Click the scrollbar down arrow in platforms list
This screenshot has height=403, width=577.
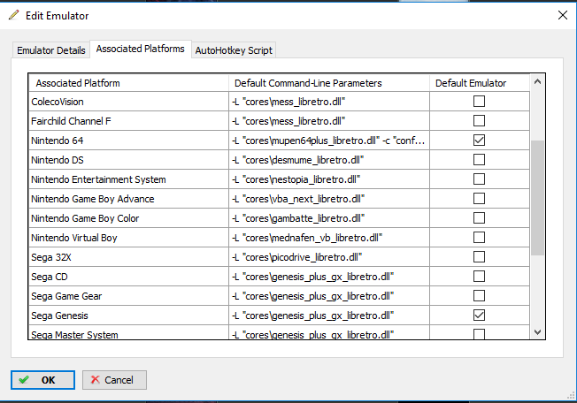pyautogui.click(x=537, y=332)
